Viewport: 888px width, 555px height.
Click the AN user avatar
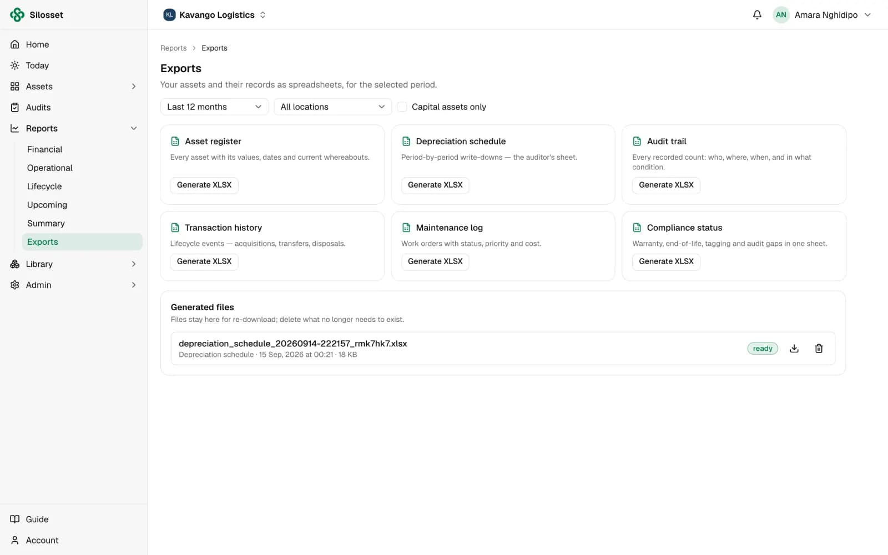pyautogui.click(x=781, y=15)
